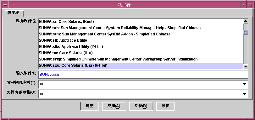Click scroll-up arrow of package list
Viewport: 255px width, 120px height.
246,21
